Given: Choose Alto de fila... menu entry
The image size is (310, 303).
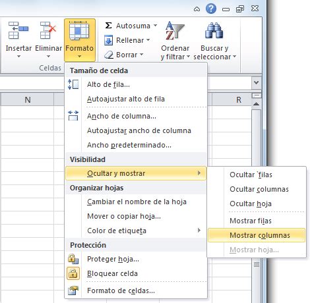Looking at the screenshot, I should 136,84.
